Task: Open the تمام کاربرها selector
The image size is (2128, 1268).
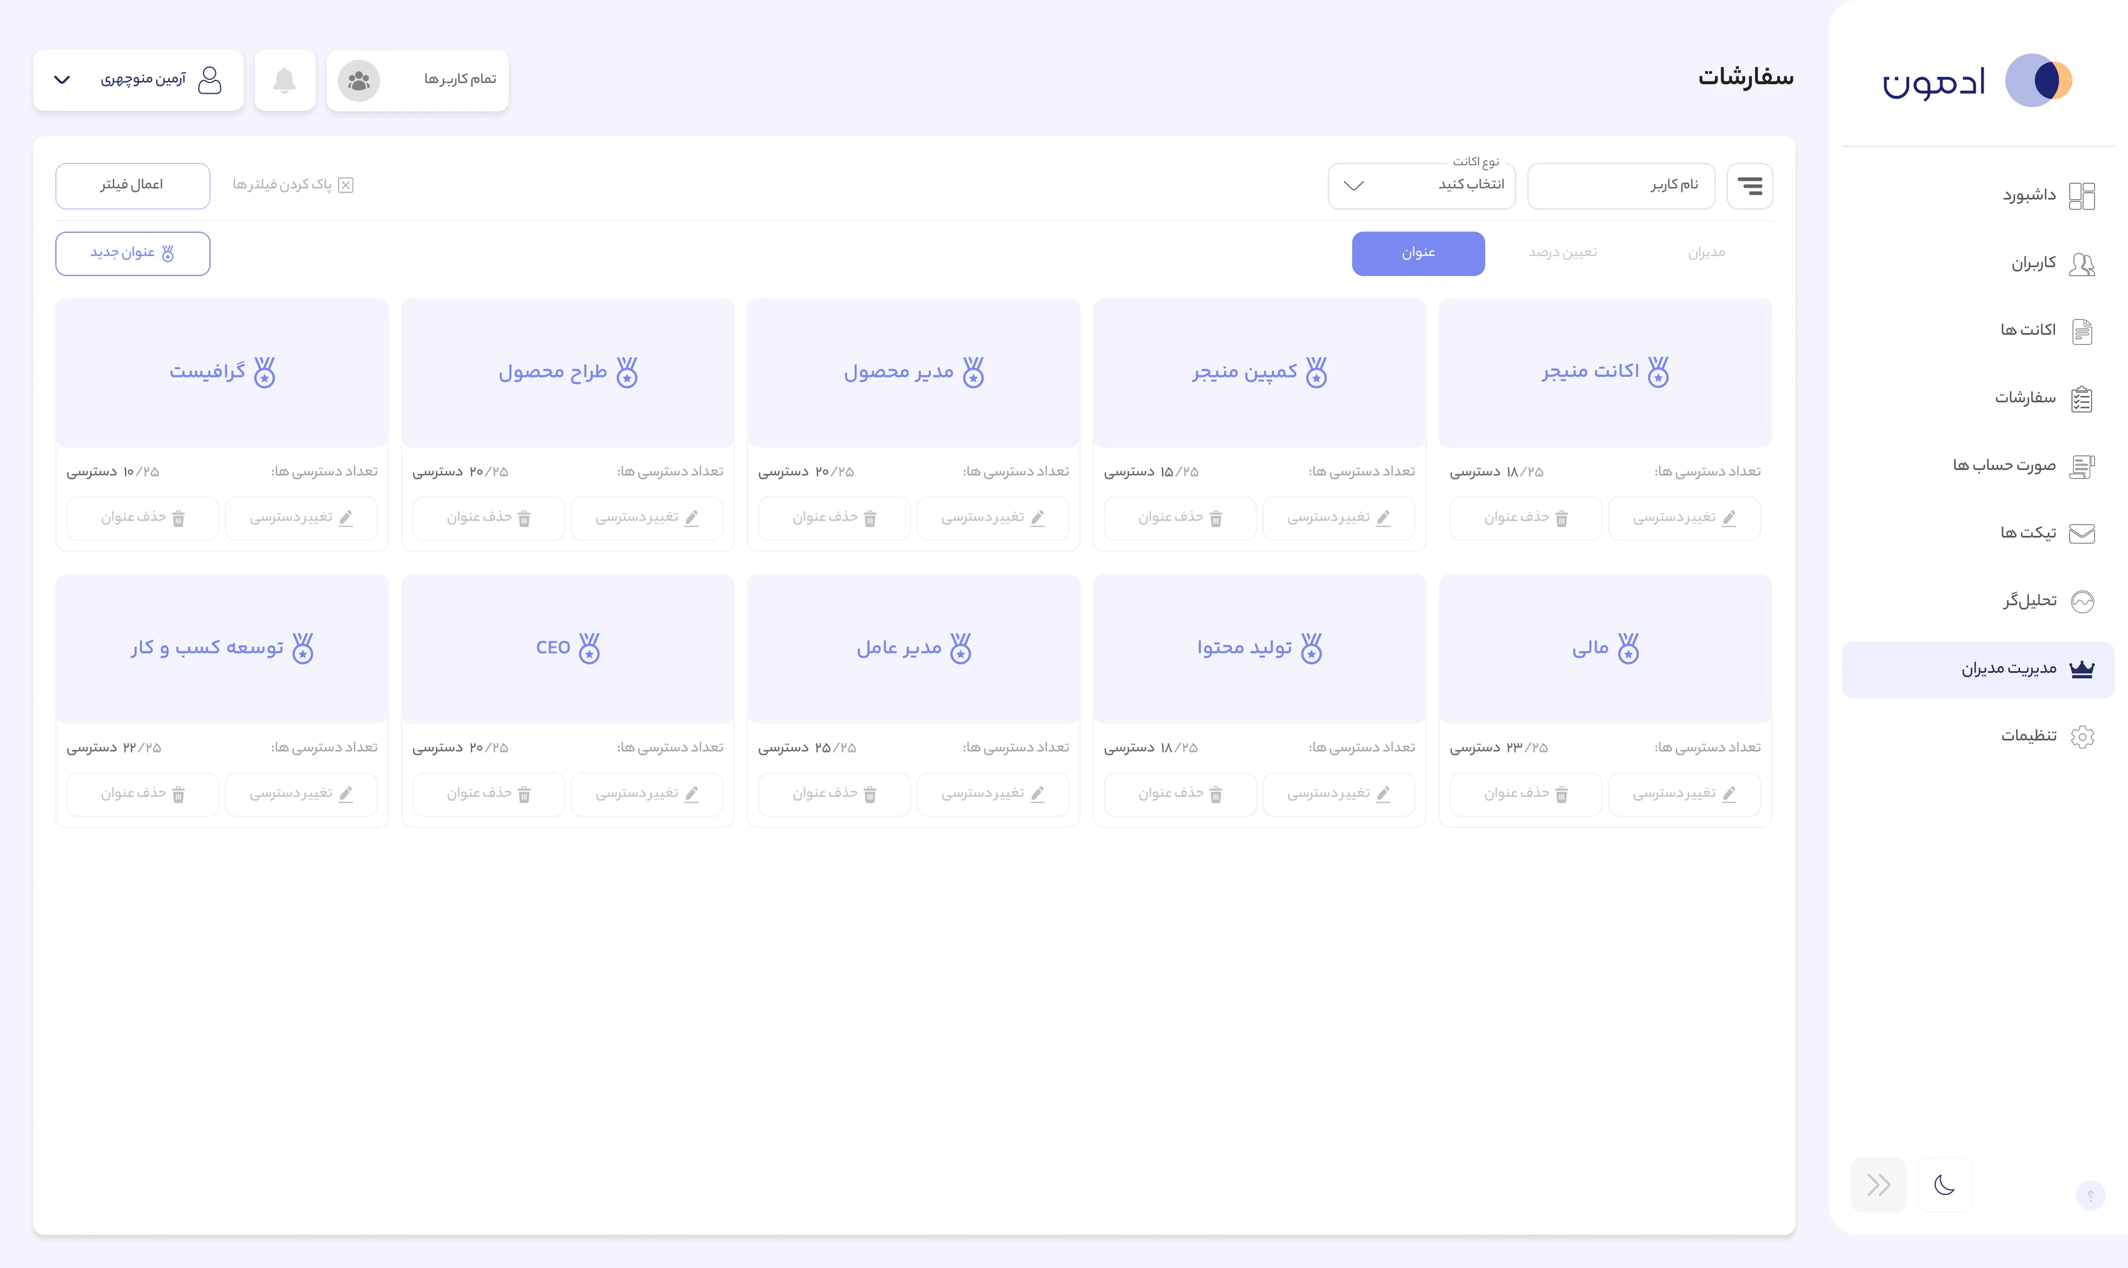Action: pos(417,80)
